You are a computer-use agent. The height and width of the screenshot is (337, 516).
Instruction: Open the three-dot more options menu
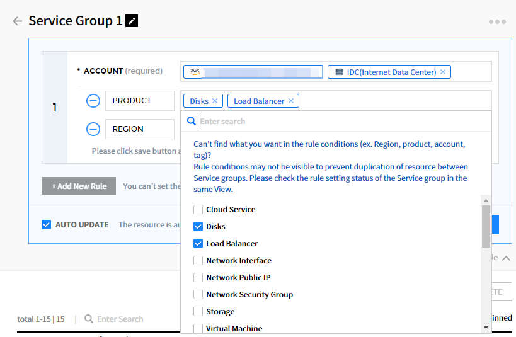pyautogui.click(x=497, y=21)
